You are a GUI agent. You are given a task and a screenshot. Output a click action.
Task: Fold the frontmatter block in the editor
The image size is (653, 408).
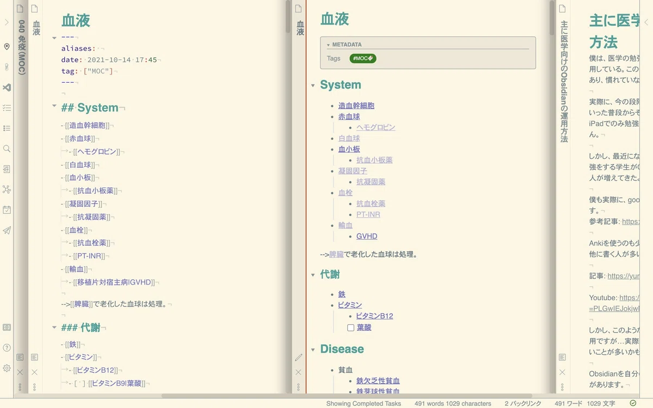54,38
